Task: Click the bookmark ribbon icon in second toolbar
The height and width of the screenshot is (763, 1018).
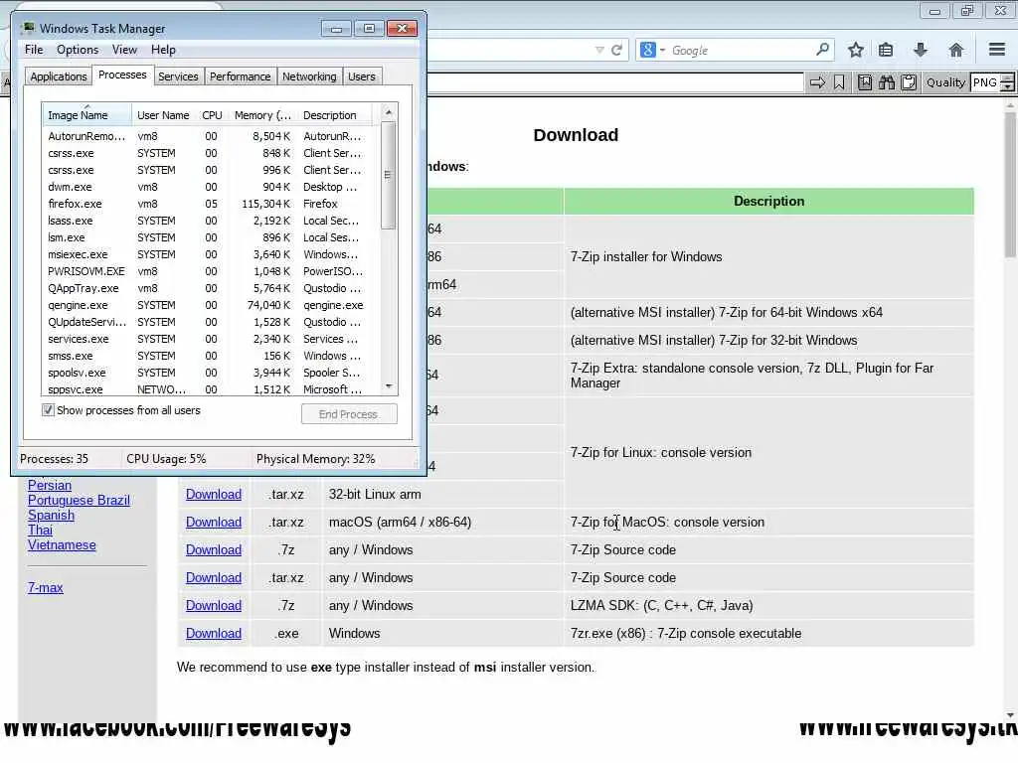Action: (x=839, y=82)
